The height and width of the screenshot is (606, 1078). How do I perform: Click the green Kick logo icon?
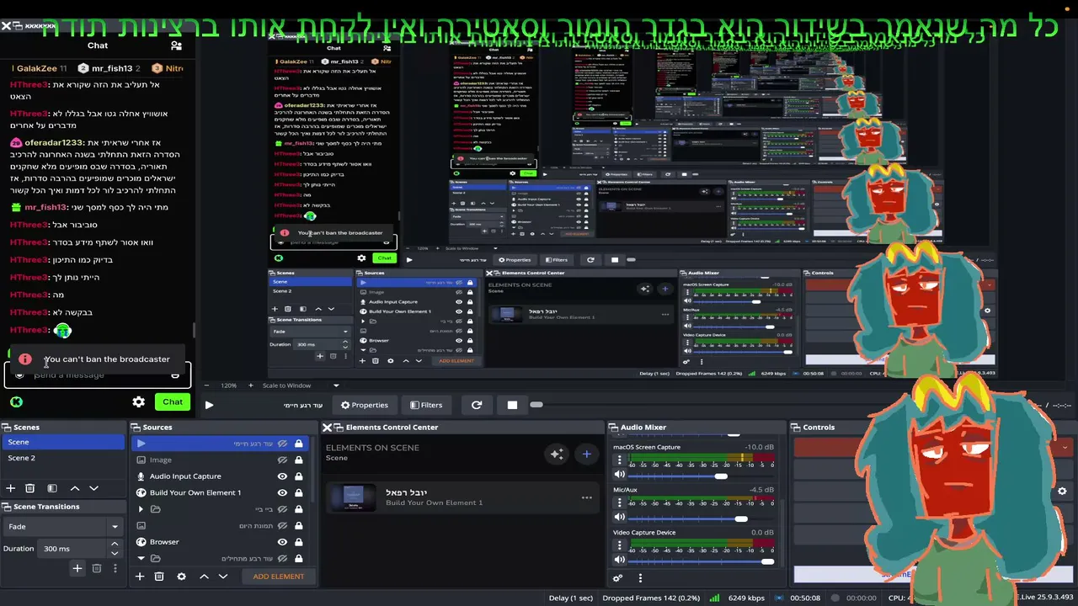click(x=16, y=402)
